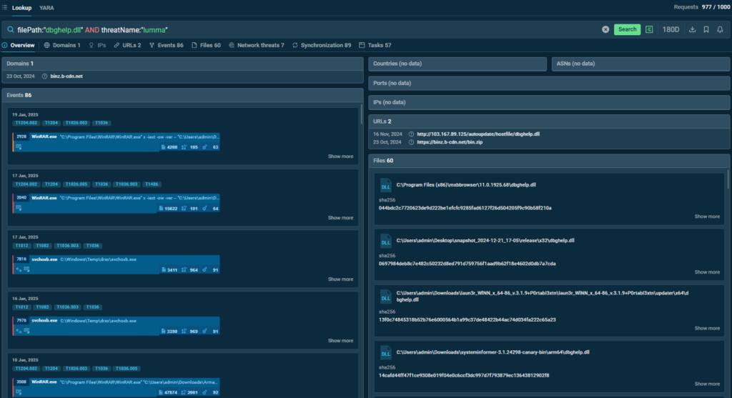Switch to the YARA tab
The width and height of the screenshot is (732, 398).
47,7
